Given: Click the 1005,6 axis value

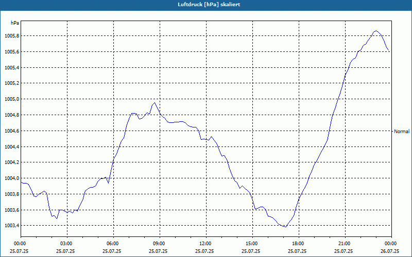Looking at the screenshot, I should coord(12,52).
